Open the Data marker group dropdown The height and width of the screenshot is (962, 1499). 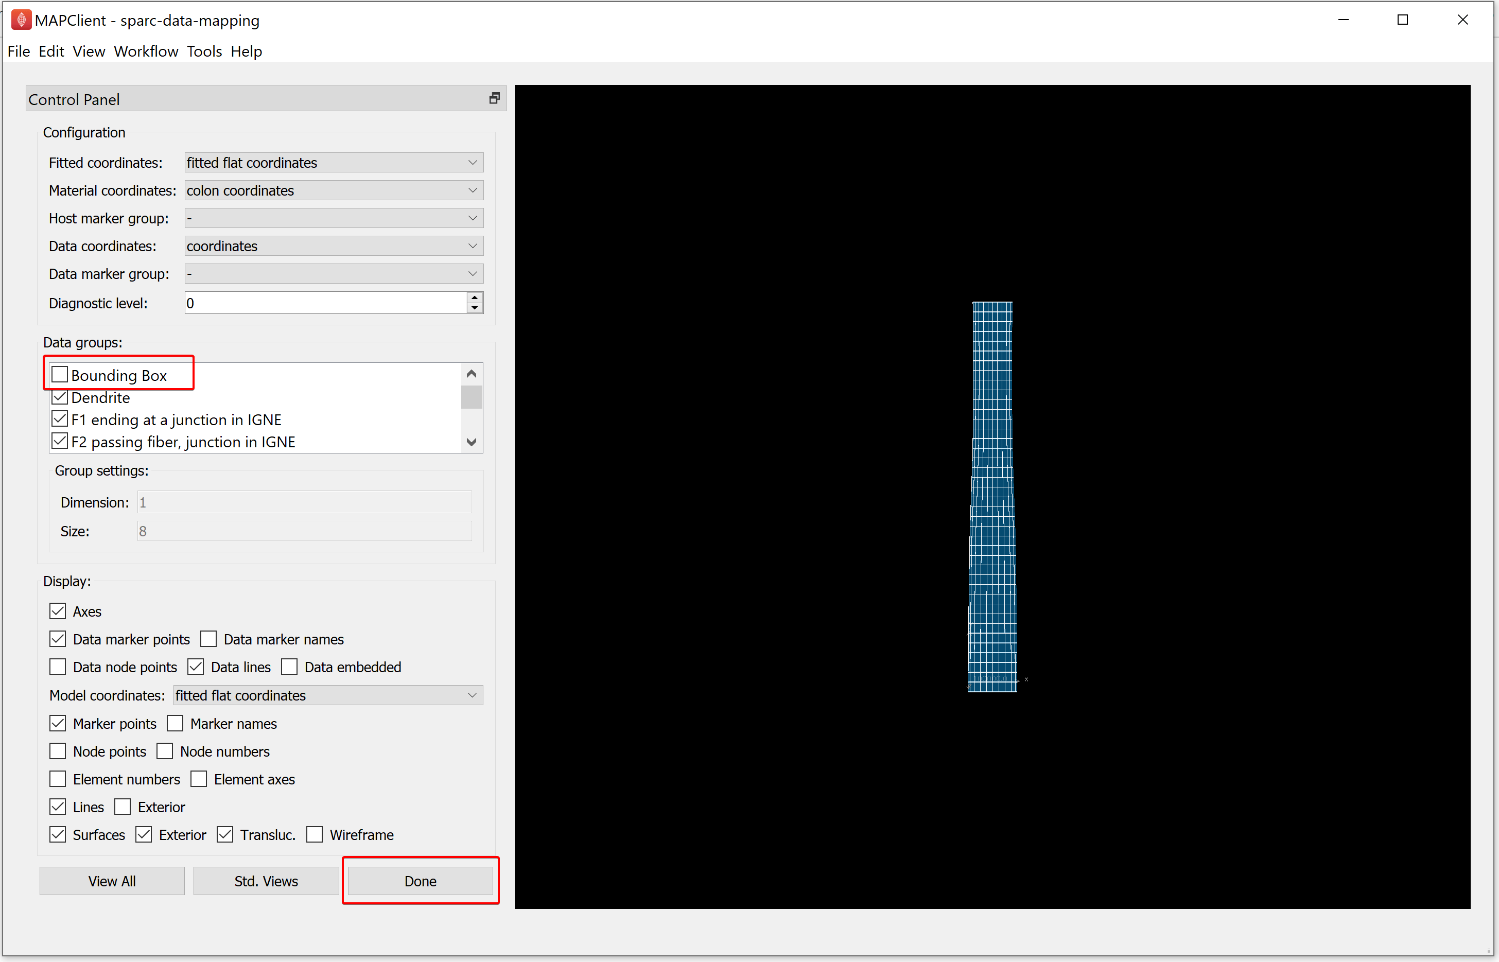(334, 274)
